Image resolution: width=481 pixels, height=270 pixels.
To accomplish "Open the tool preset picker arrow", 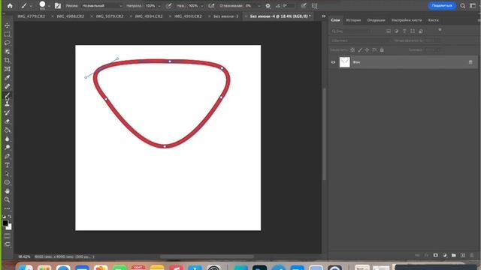I will [31, 6].
